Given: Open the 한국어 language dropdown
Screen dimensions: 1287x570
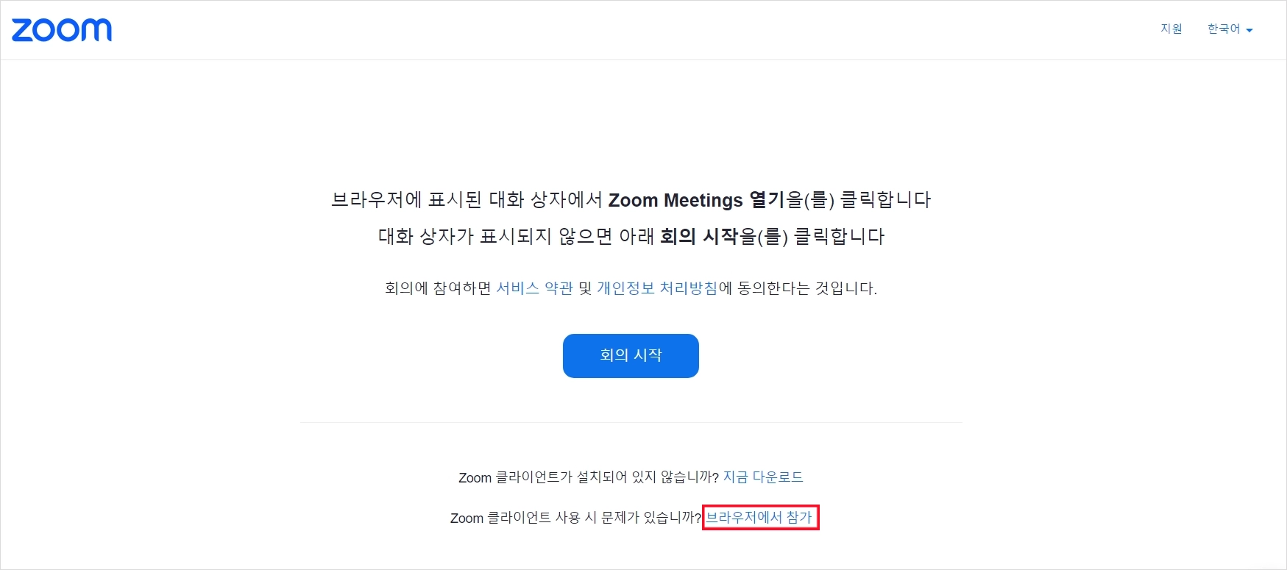Looking at the screenshot, I should click(x=1224, y=29).
